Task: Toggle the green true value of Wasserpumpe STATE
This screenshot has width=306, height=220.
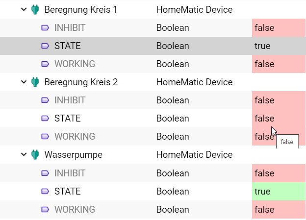Action: pyautogui.click(x=278, y=192)
